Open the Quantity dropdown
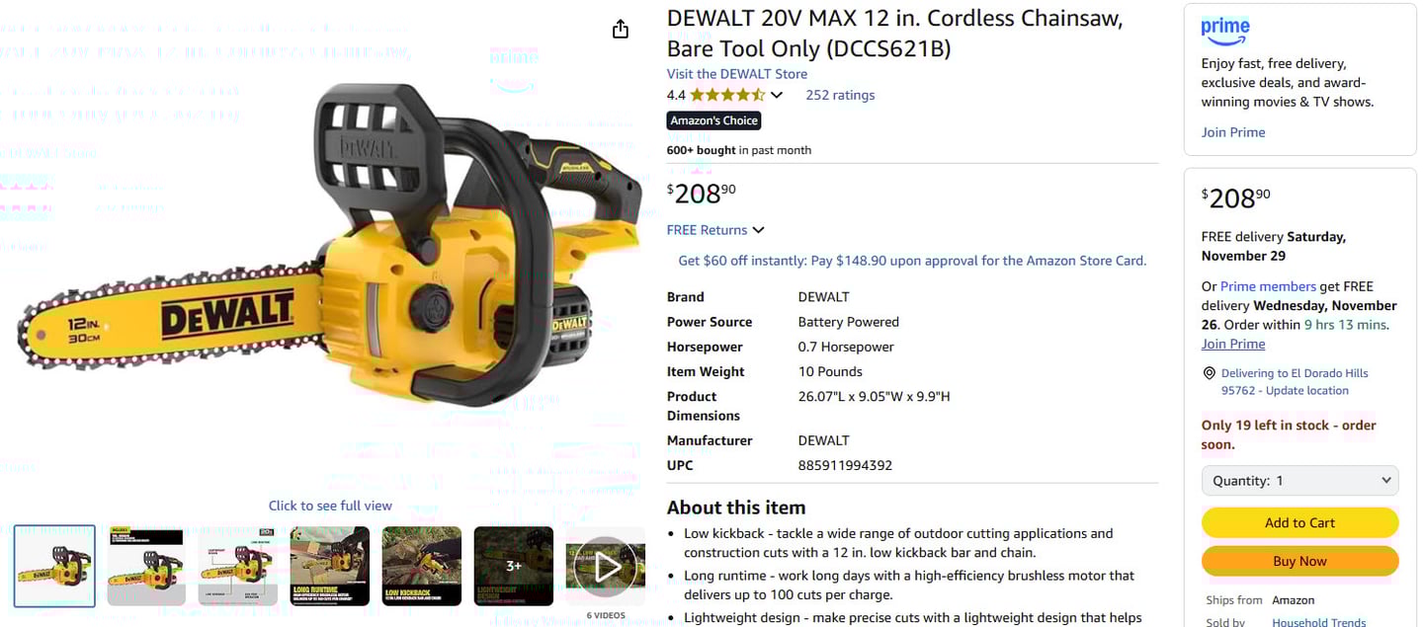 click(x=1299, y=481)
